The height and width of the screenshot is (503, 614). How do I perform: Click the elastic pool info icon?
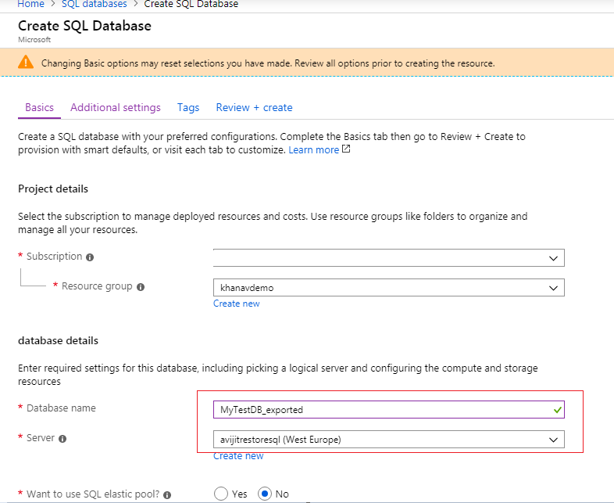pos(167,495)
